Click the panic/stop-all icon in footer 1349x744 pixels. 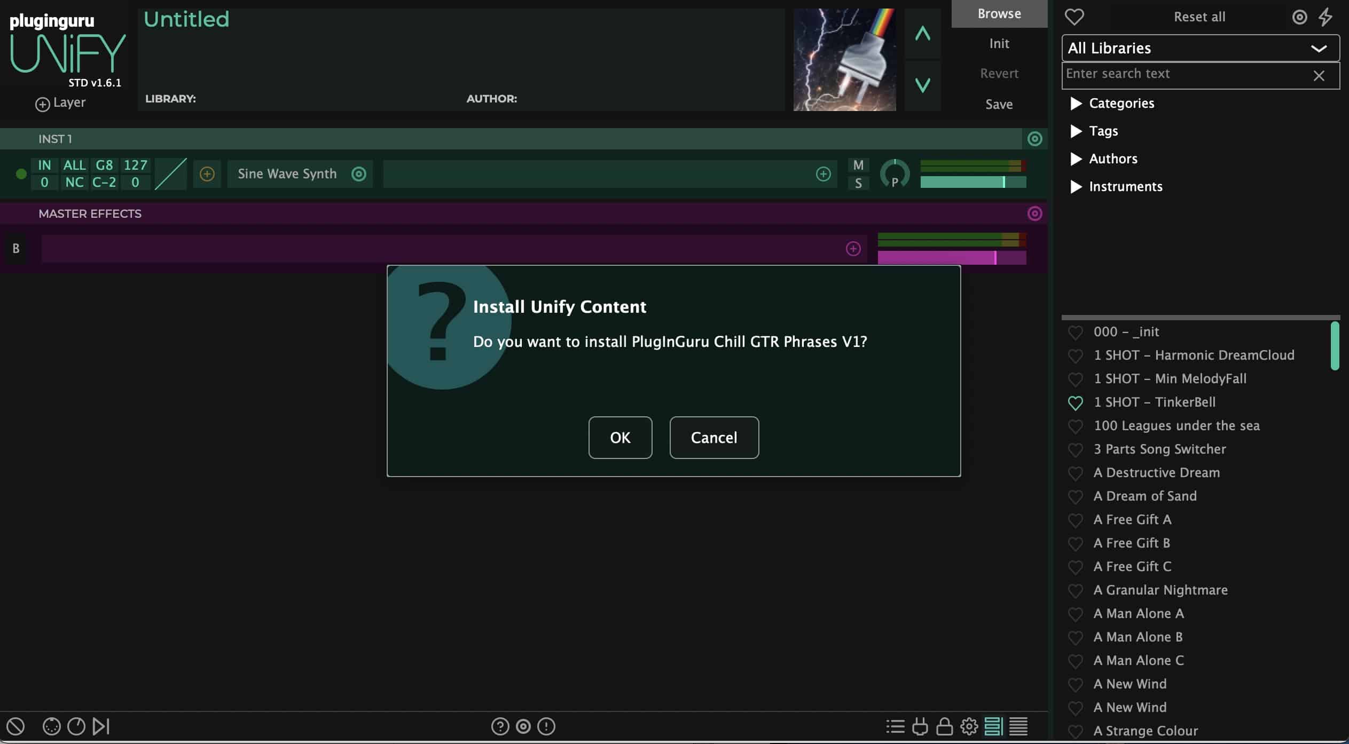click(x=15, y=726)
